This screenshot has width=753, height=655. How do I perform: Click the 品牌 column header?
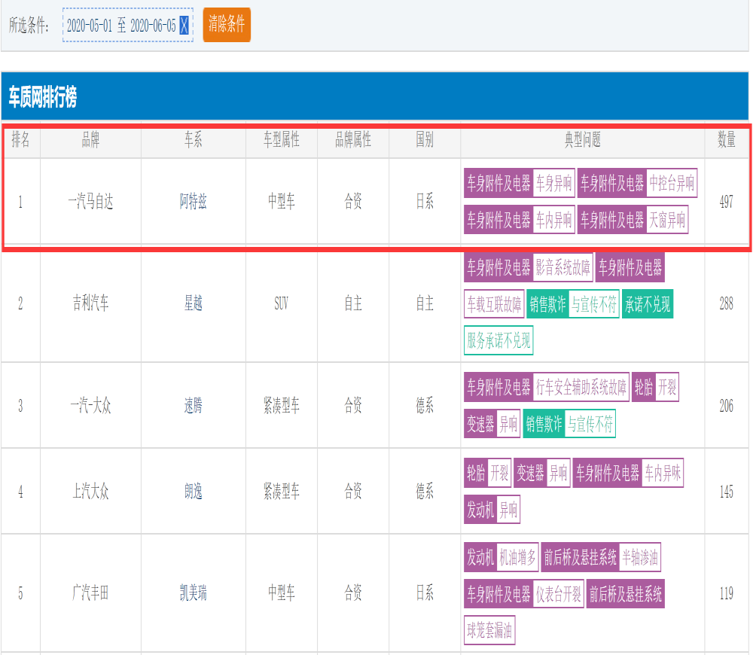[90, 140]
